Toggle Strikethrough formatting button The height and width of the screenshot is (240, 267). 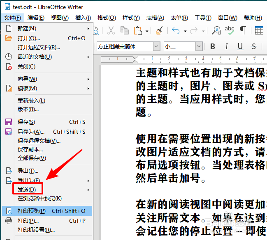pos(254,46)
